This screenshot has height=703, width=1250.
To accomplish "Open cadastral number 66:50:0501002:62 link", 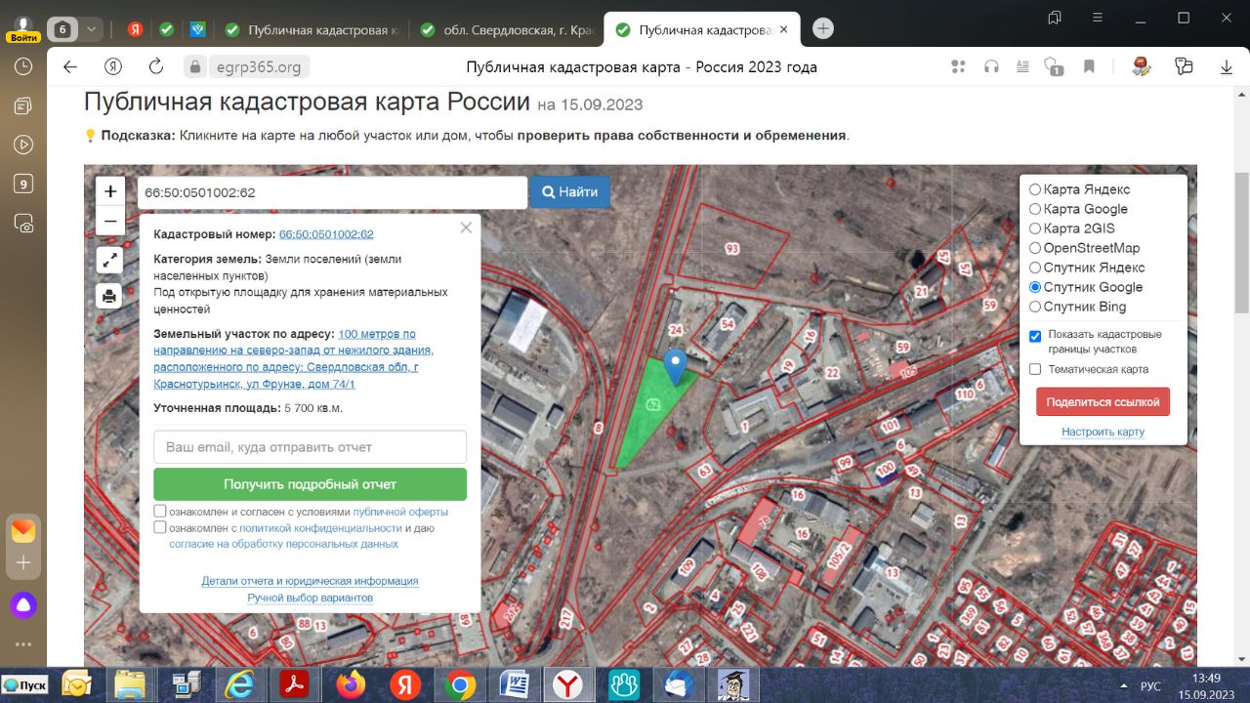I will tap(326, 234).
